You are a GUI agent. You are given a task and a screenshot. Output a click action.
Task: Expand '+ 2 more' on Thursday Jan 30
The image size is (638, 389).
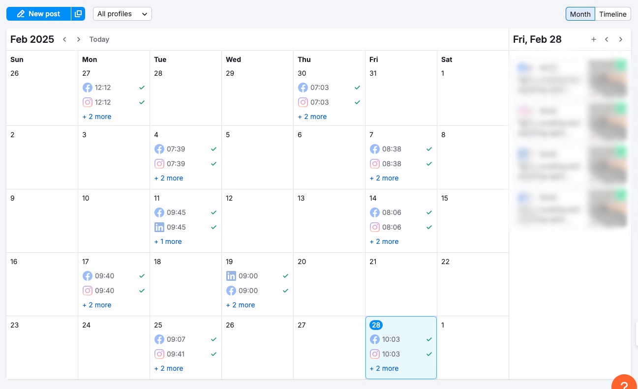(312, 117)
